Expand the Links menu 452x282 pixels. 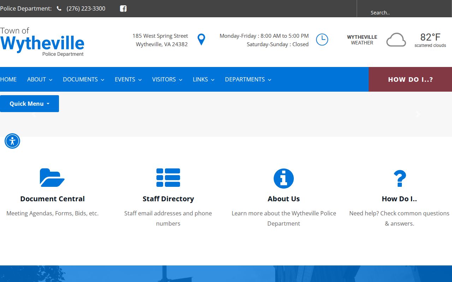click(x=203, y=79)
